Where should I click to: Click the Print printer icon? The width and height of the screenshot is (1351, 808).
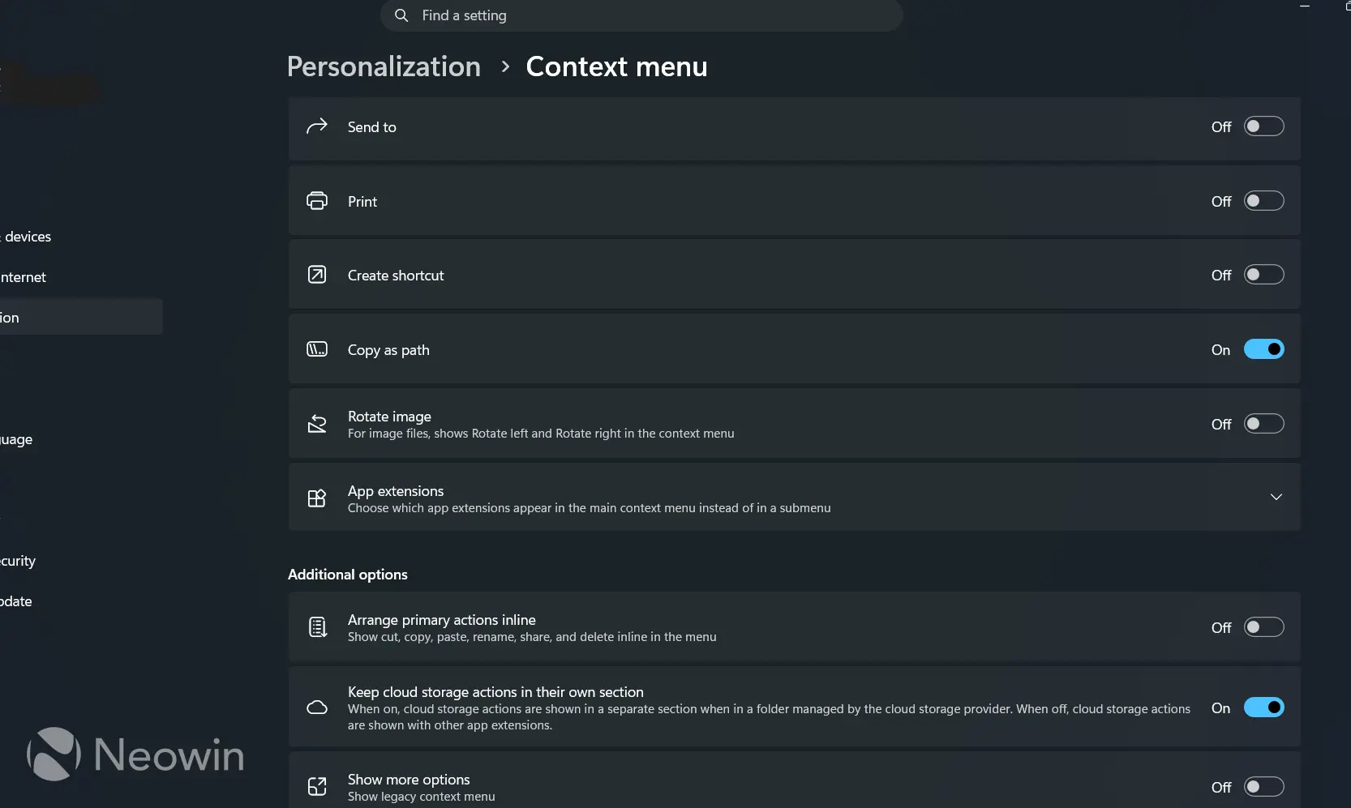pyautogui.click(x=317, y=201)
